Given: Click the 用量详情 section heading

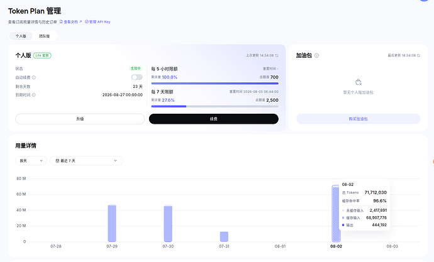Looking at the screenshot, I should tap(26, 146).
